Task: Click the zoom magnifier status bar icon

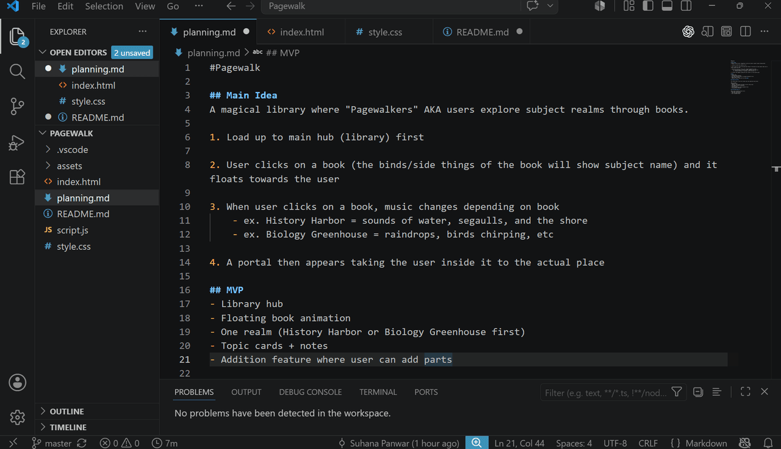Action: 477,443
